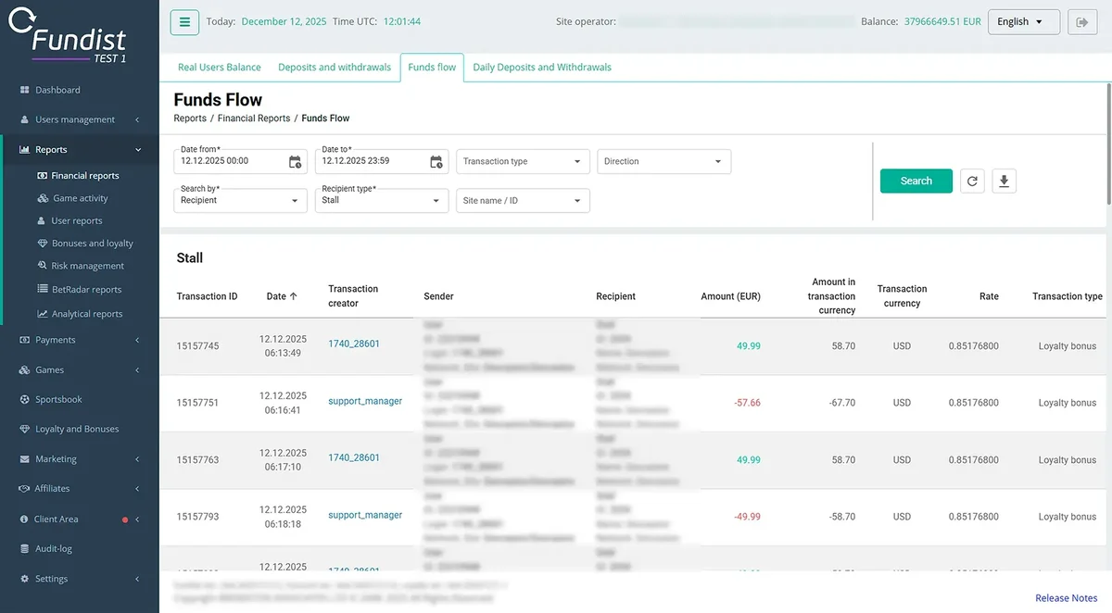
Task: Expand the Recipient type Stall dropdown
Action: 382,200
